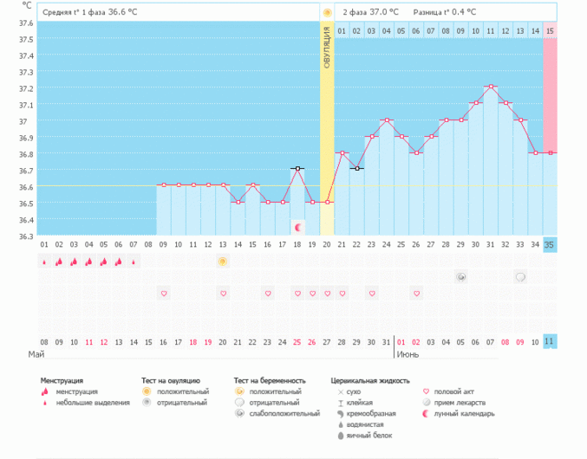587x459 pixels.
Task: Select the menstruation drop icon on cycle day 01
Action: (x=43, y=261)
